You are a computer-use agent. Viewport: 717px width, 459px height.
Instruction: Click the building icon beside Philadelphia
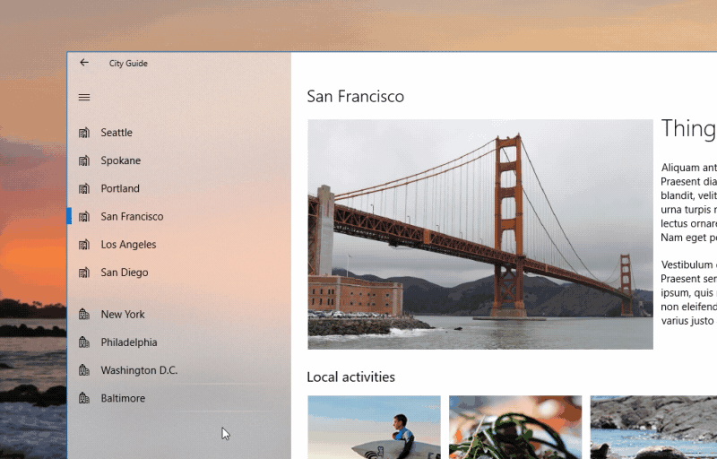(x=84, y=342)
